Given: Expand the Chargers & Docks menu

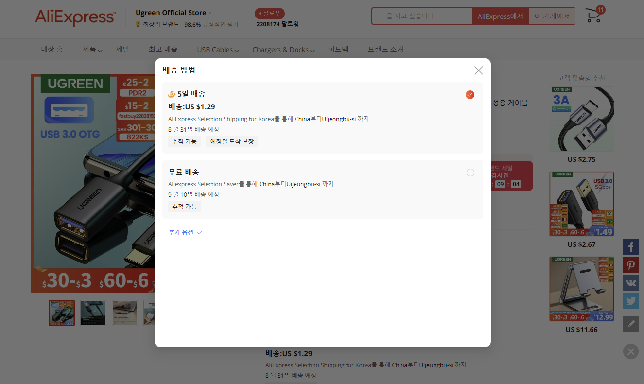Looking at the screenshot, I should 283,50.
